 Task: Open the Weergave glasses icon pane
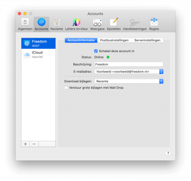[97, 24]
